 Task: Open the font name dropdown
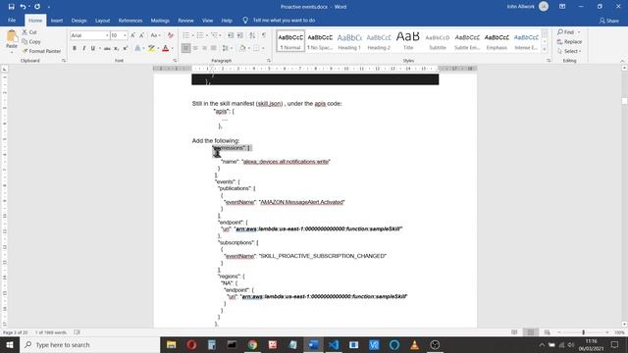(x=107, y=35)
